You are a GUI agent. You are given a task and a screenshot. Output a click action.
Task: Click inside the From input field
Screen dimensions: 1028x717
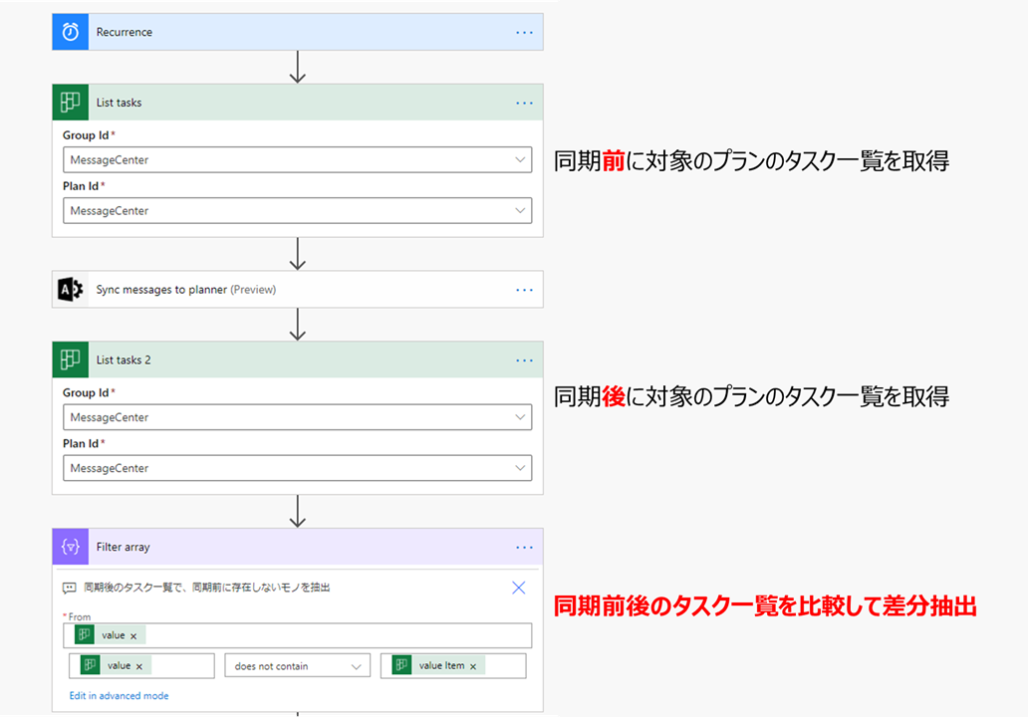(299, 634)
